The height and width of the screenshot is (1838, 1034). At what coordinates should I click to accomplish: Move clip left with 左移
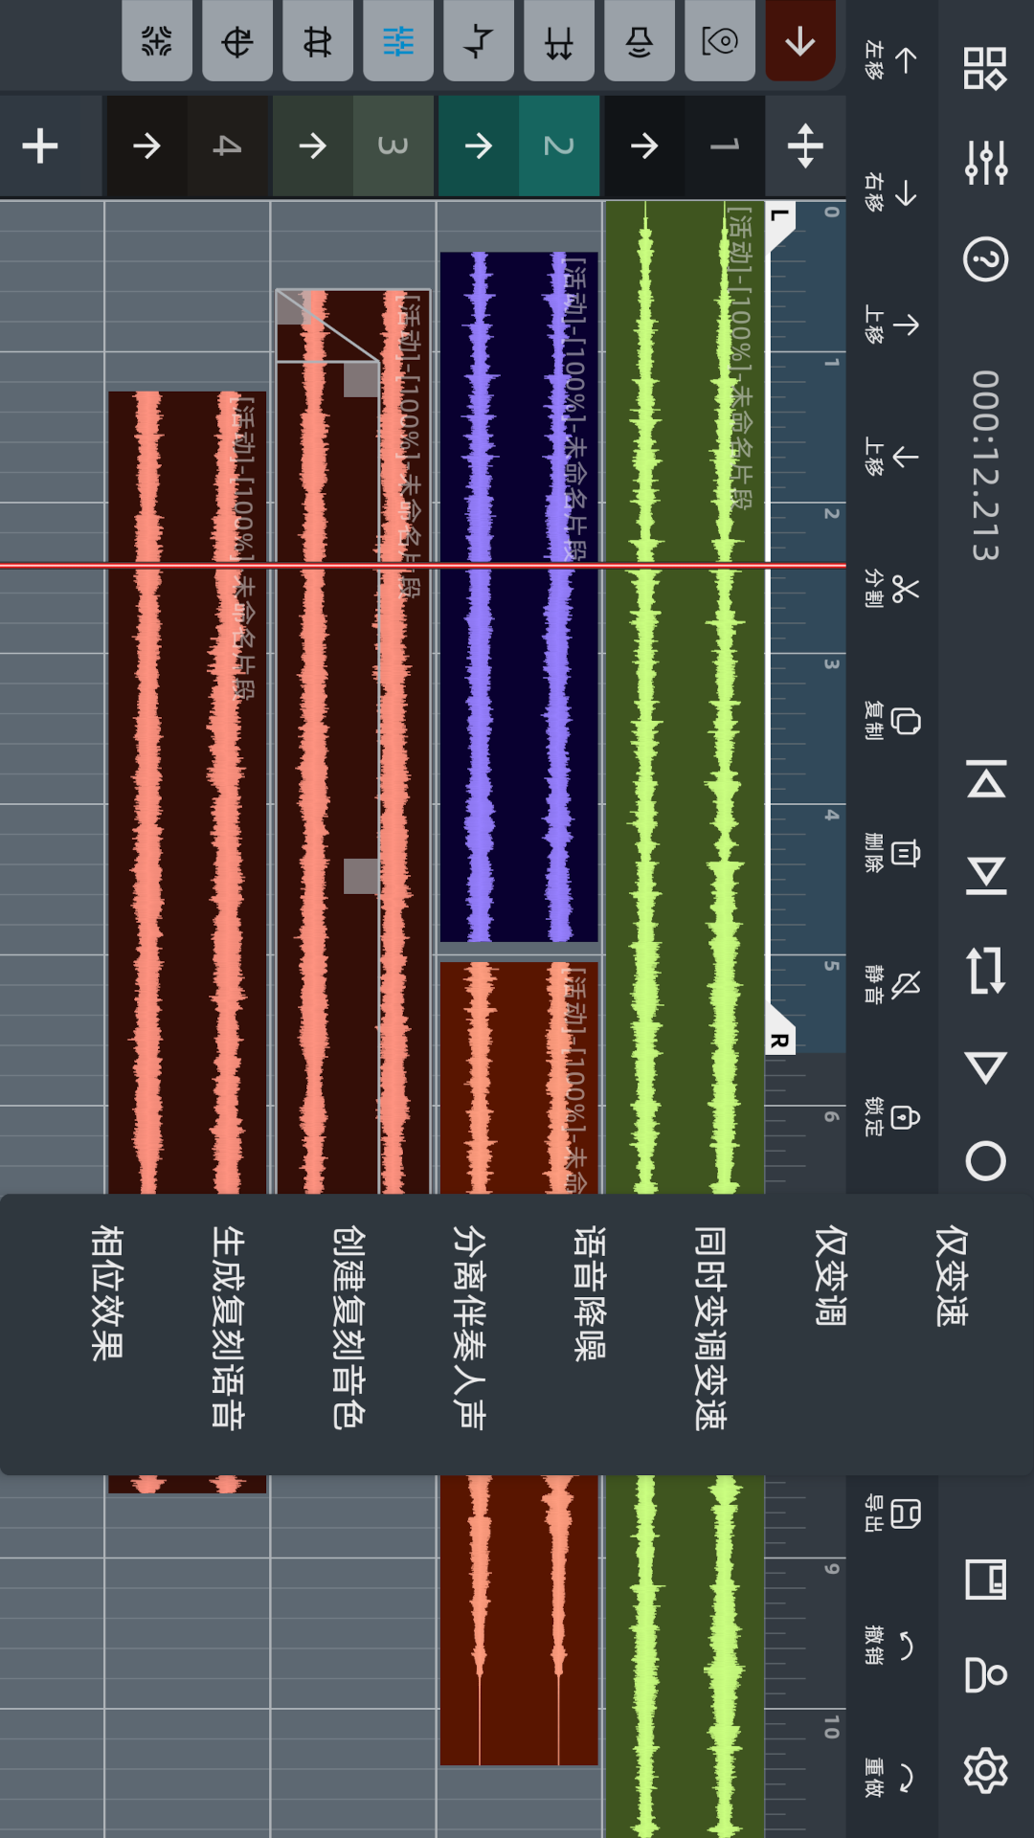pyautogui.click(x=891, y=60)
